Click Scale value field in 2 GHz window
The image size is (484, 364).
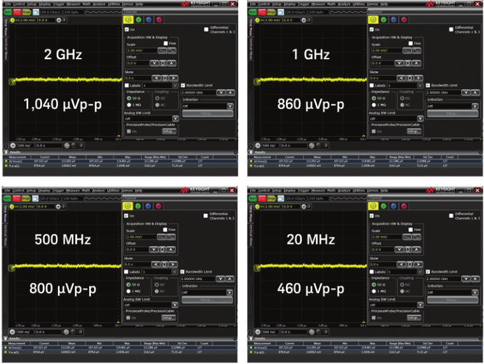pos(141,50)
